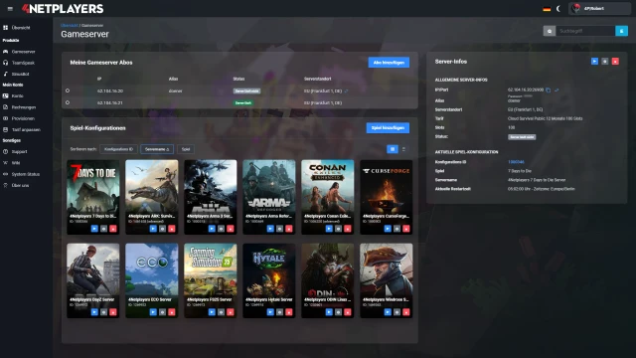
Task: Start the server in Server-Infos panel
Action: coord(594,62)
